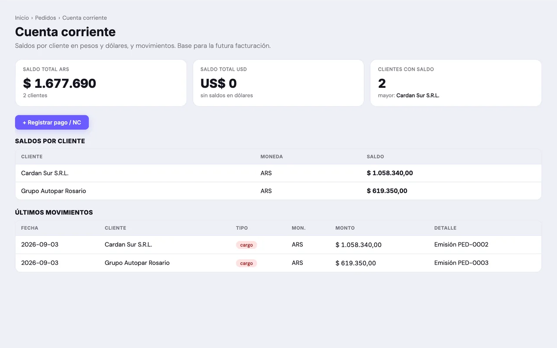Select Cardan Sur S.R.L. in Saldos por cliente
Screen dimensions: 557x348
[45, 173]
